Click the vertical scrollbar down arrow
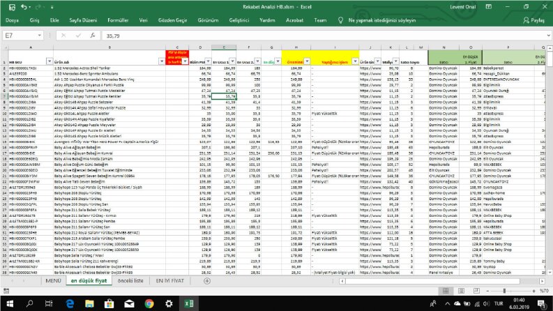 click(x=550, y=272)
